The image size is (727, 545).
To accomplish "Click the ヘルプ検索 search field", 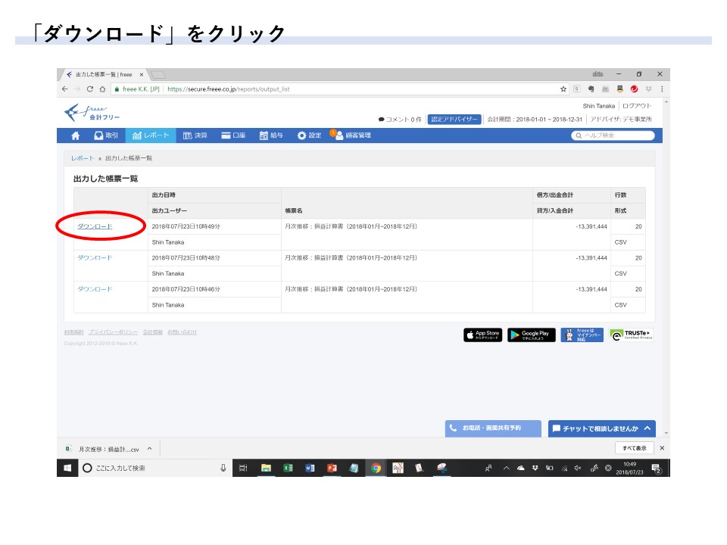I will (613, 135).
